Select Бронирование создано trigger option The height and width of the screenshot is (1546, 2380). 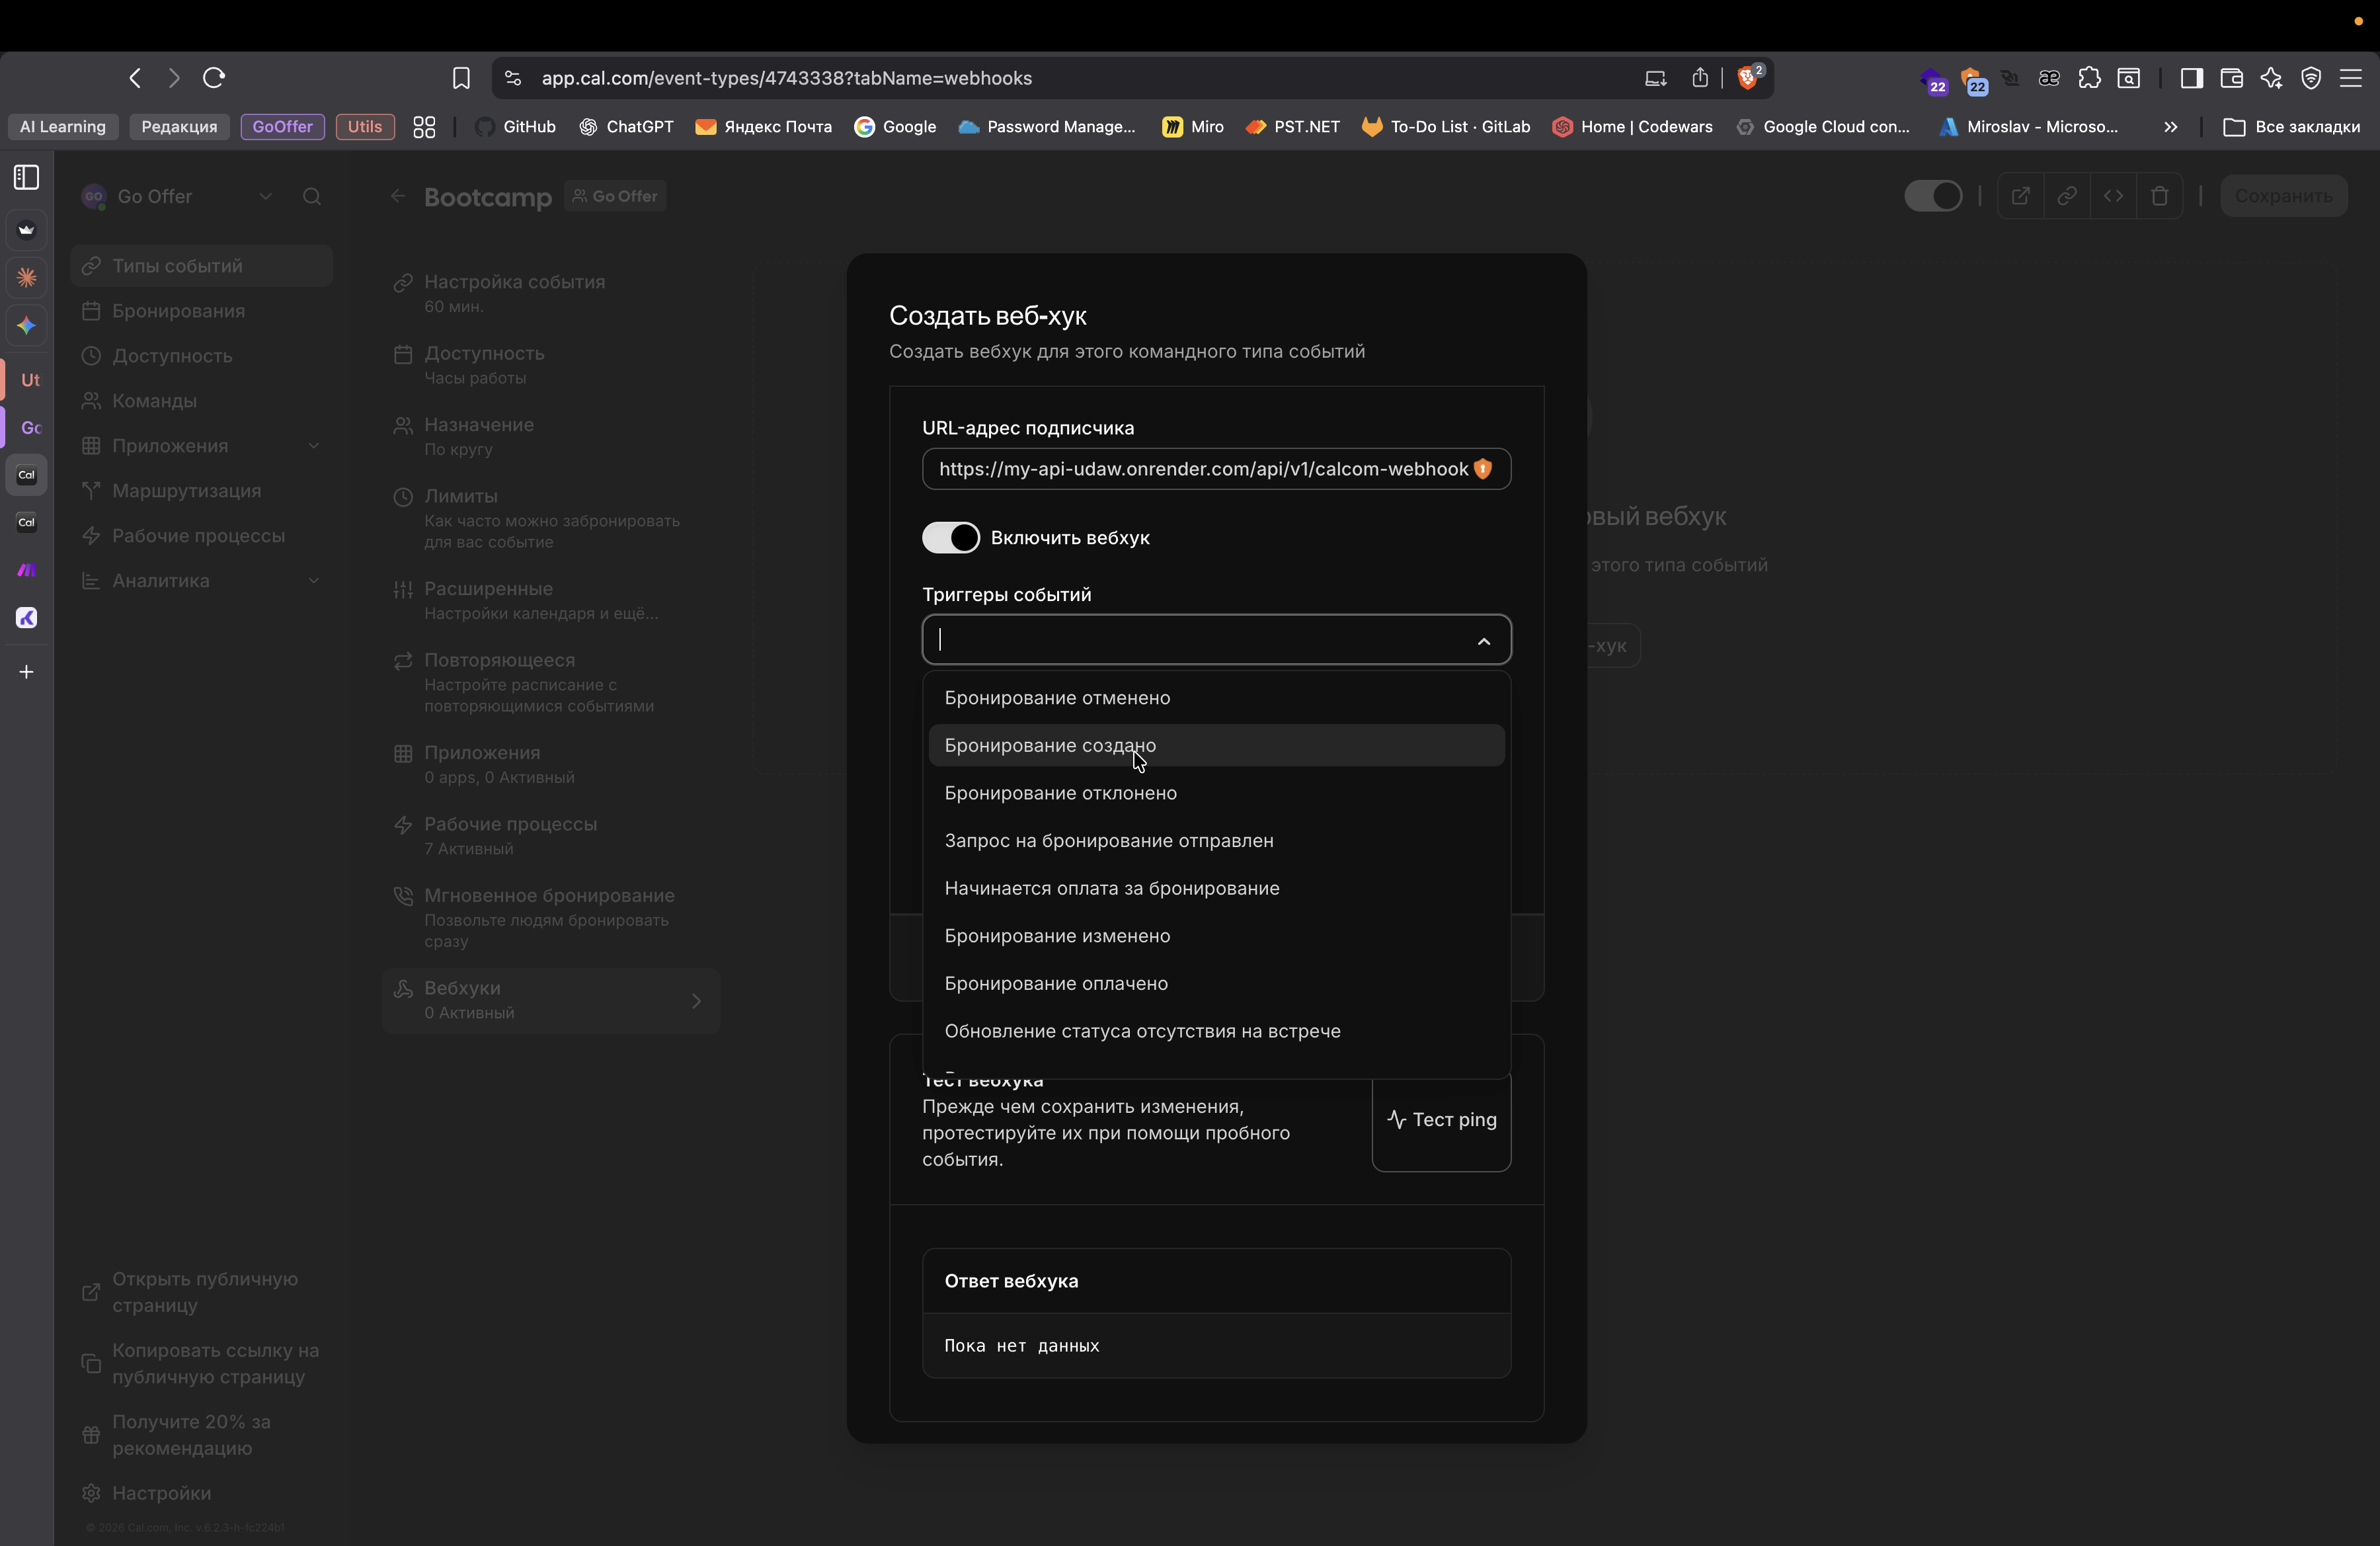click(1050, 746)
